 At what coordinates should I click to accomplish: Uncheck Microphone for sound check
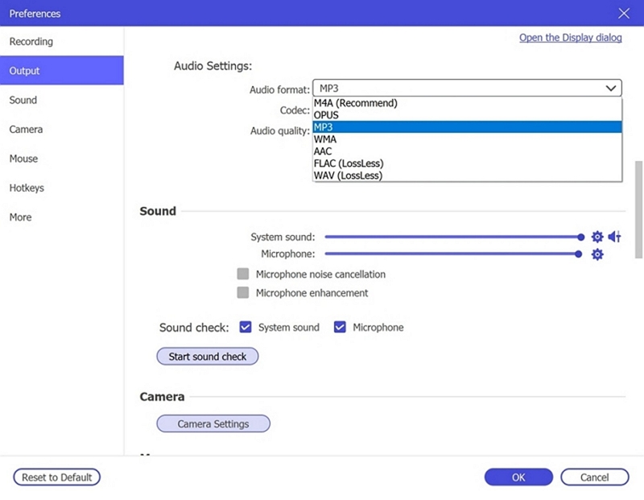point(340,327)
